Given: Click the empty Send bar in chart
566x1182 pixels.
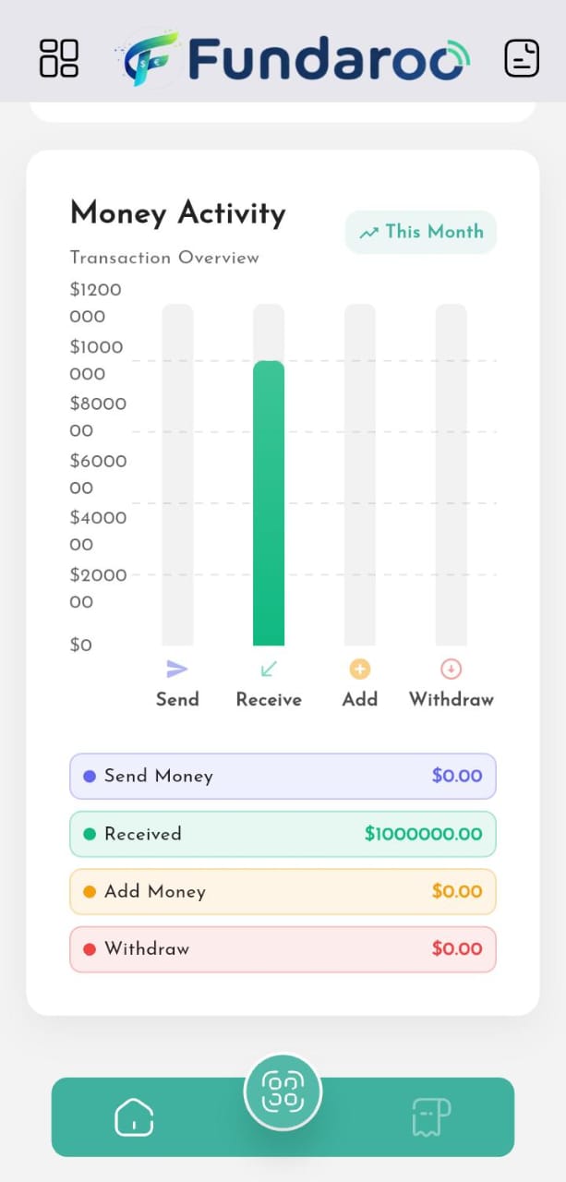Looking at the screenshot, I should pyautogui.click(x=177, y=475).
